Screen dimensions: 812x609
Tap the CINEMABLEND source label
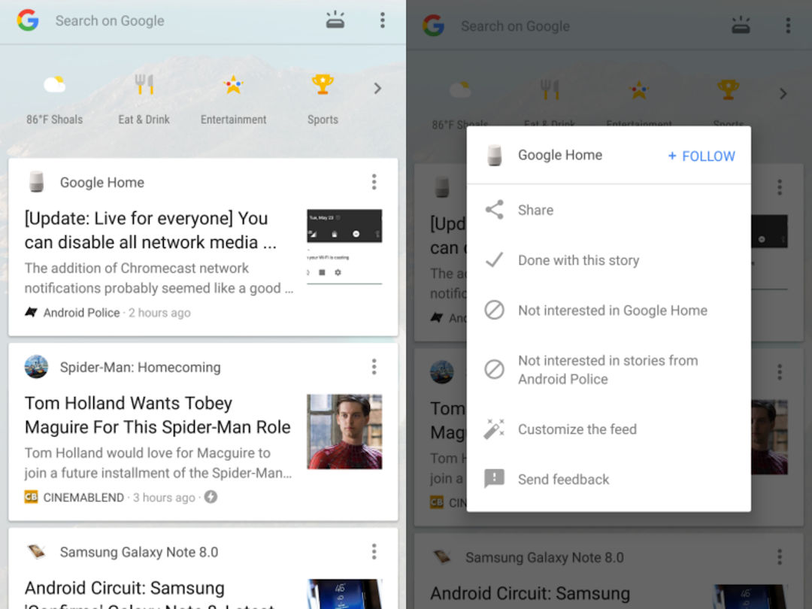pos(83,498)
